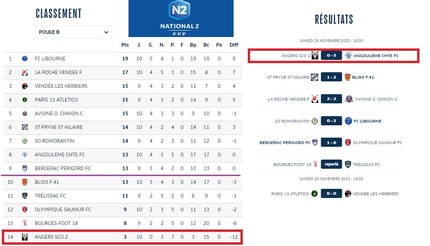Click Angers SCO 2 crest in last row
This screenshot has height=246, width=430.
click(25, 237)
